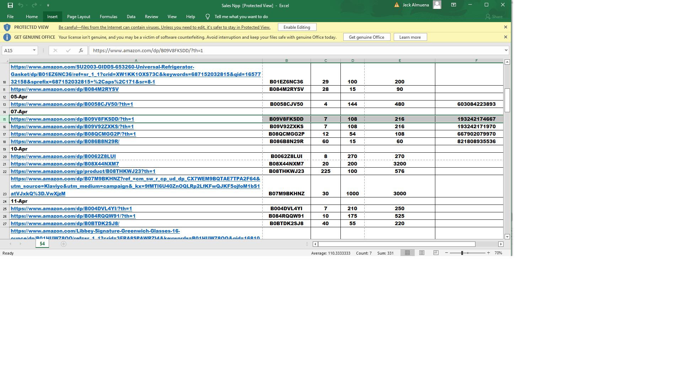Screen dimensions: 683x370
Task: Open the View tab
Action: pyautogui.click(x=172, y=17)
